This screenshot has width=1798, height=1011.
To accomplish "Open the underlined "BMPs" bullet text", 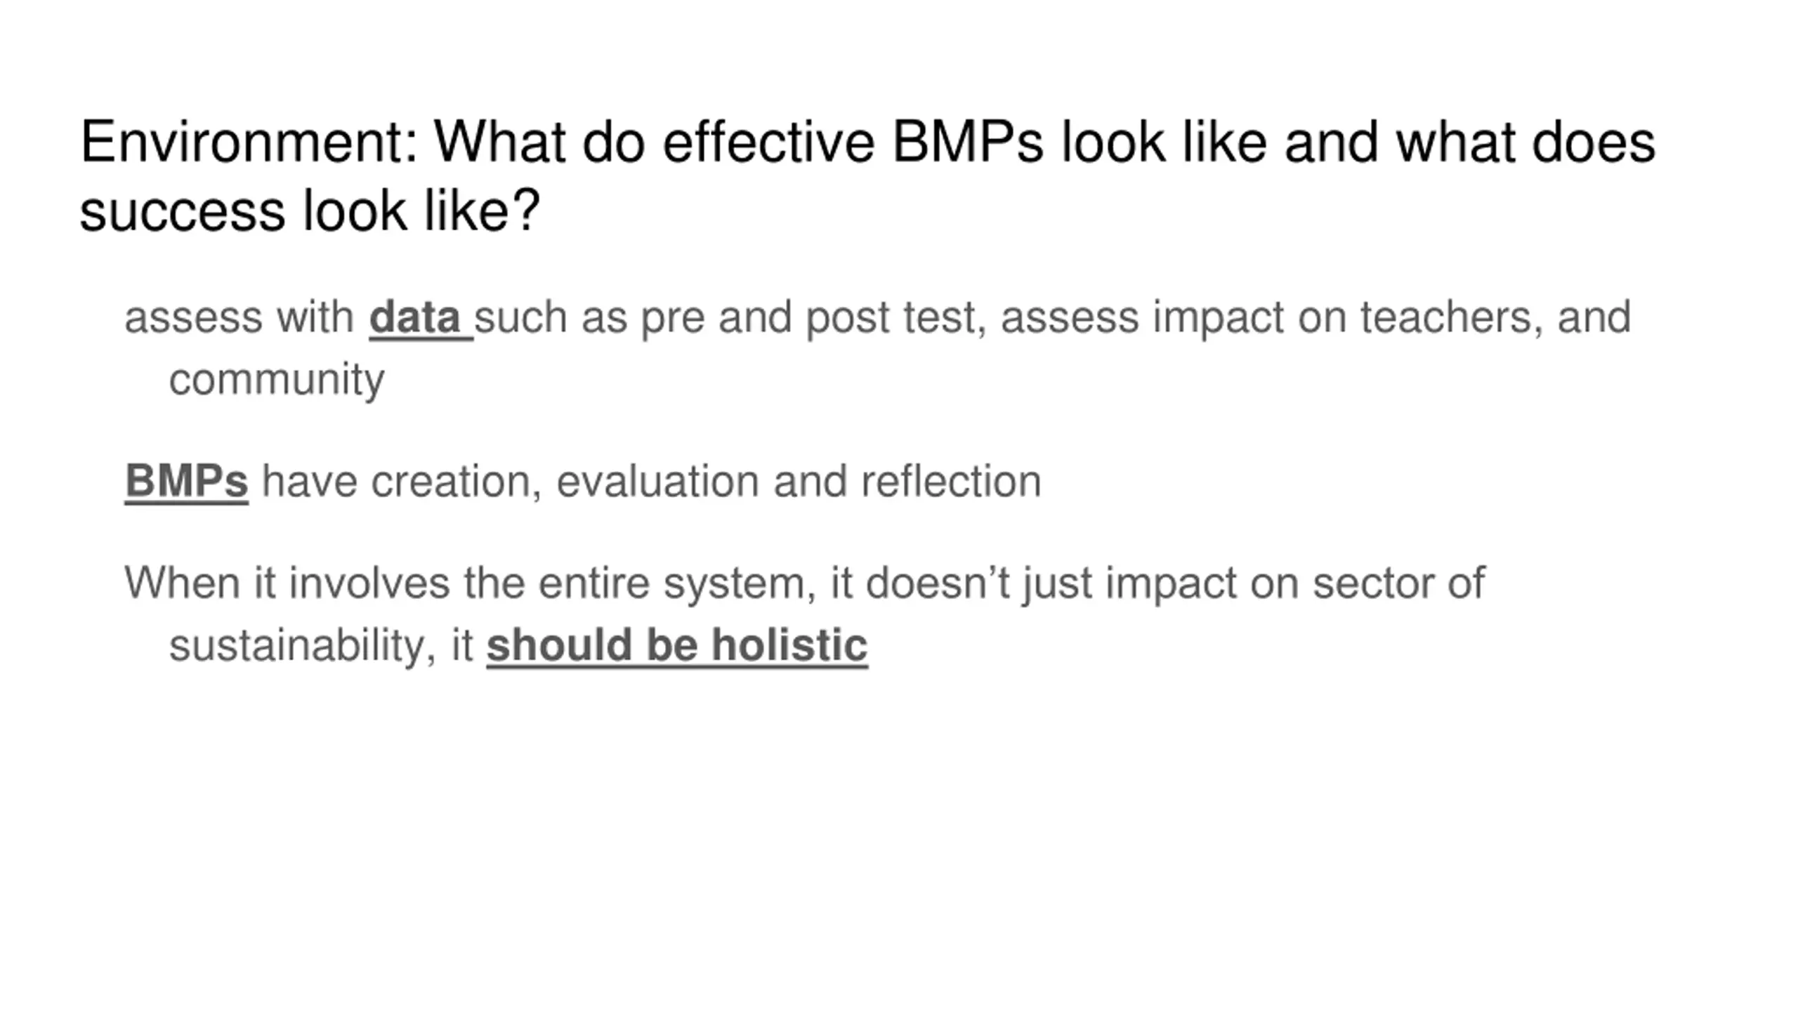I will tap(186, 482).
